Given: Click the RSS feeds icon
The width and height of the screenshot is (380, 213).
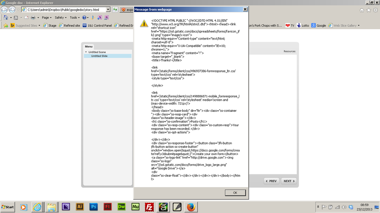Looking at the screenshot, I should click(x=16, y=18).
